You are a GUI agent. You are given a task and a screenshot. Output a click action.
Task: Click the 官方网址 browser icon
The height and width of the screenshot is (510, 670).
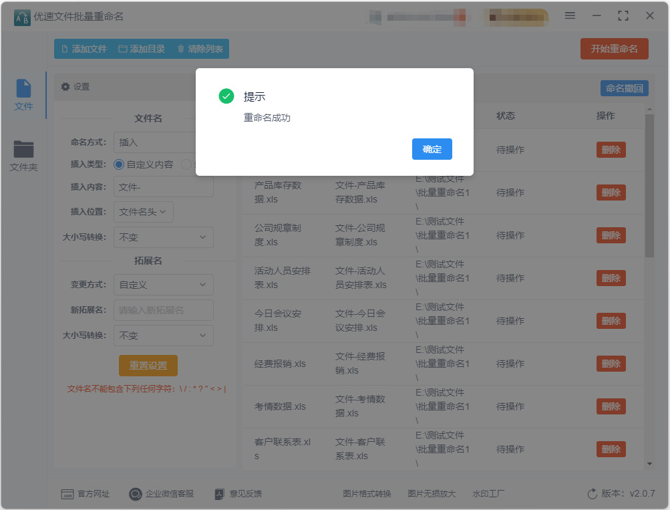pos(67,494)
